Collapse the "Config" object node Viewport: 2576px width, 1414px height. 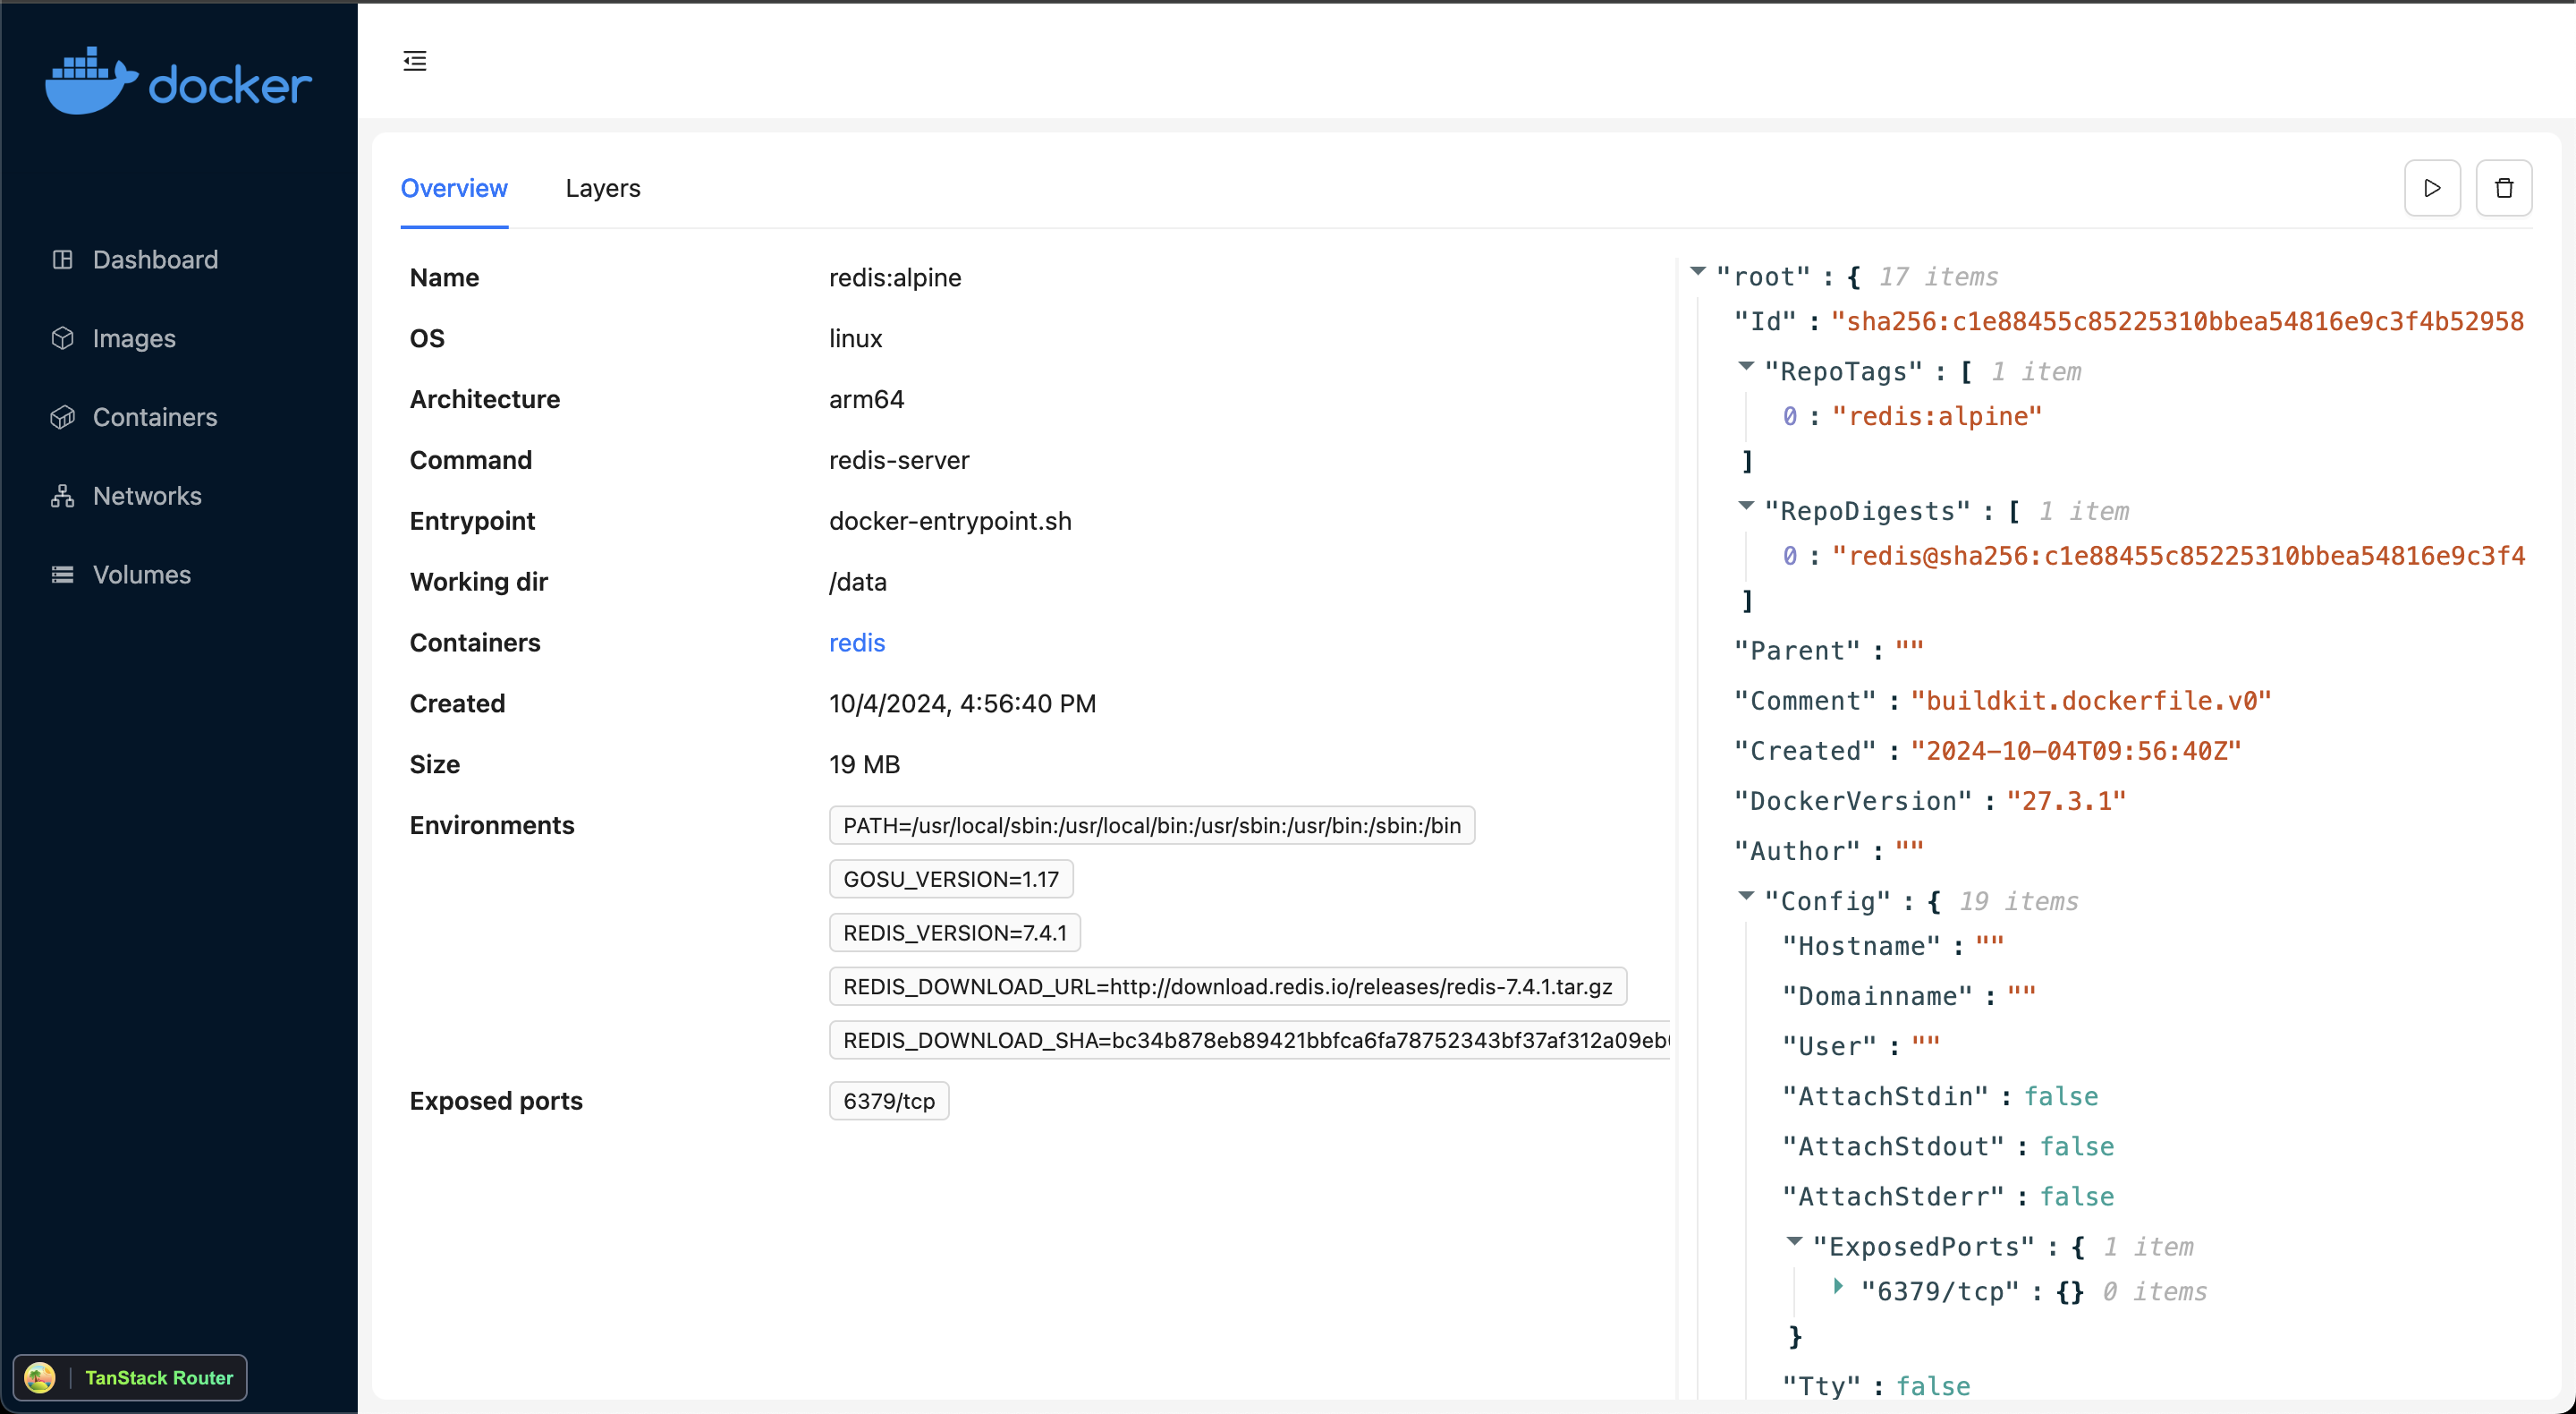pos(1746,897)
